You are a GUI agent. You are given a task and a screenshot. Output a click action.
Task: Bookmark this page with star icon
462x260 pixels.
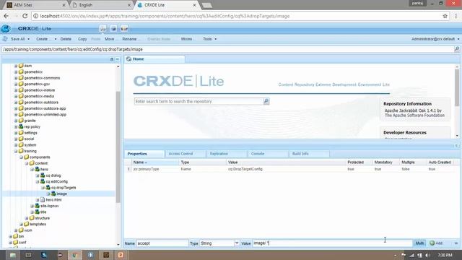pos(445,16)
